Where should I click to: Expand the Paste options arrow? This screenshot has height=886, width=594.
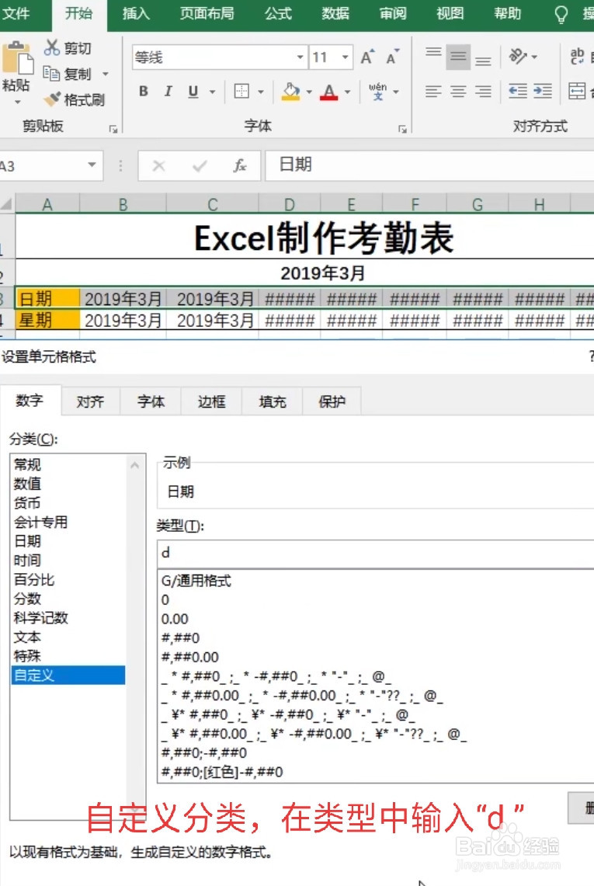pyautogui.click(x=18, y=102)
